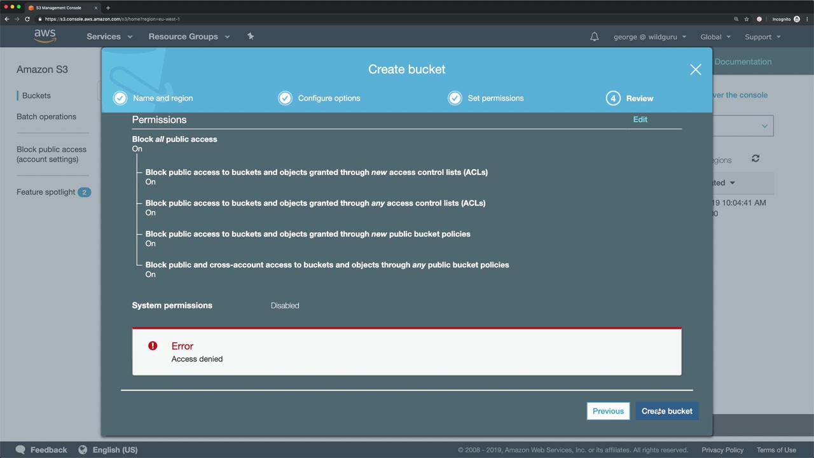Click the 'System permissions' label
The width and height of the screenshot is (814, 458).
pyautogui.click(x=172, y=305)
